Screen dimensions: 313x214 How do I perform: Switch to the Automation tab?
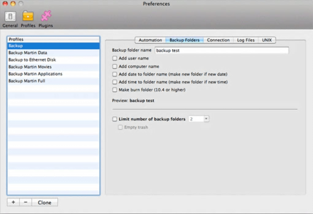[150, 40]
